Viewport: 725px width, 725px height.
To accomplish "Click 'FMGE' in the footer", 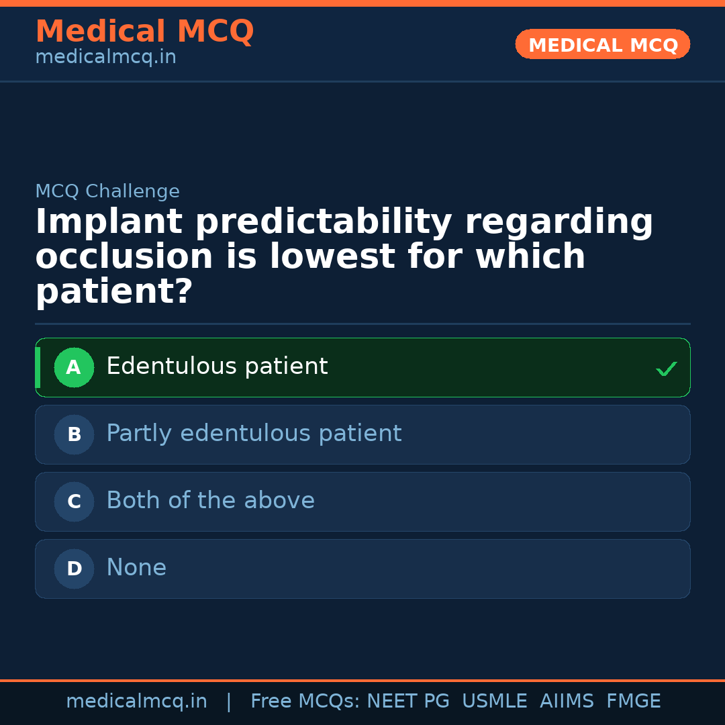I will coord(633,702).
